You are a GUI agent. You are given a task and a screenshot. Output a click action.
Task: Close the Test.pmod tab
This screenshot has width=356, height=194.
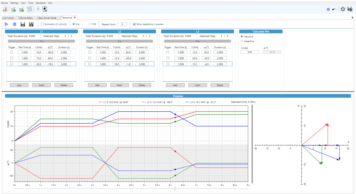click(x=74, y=17)
